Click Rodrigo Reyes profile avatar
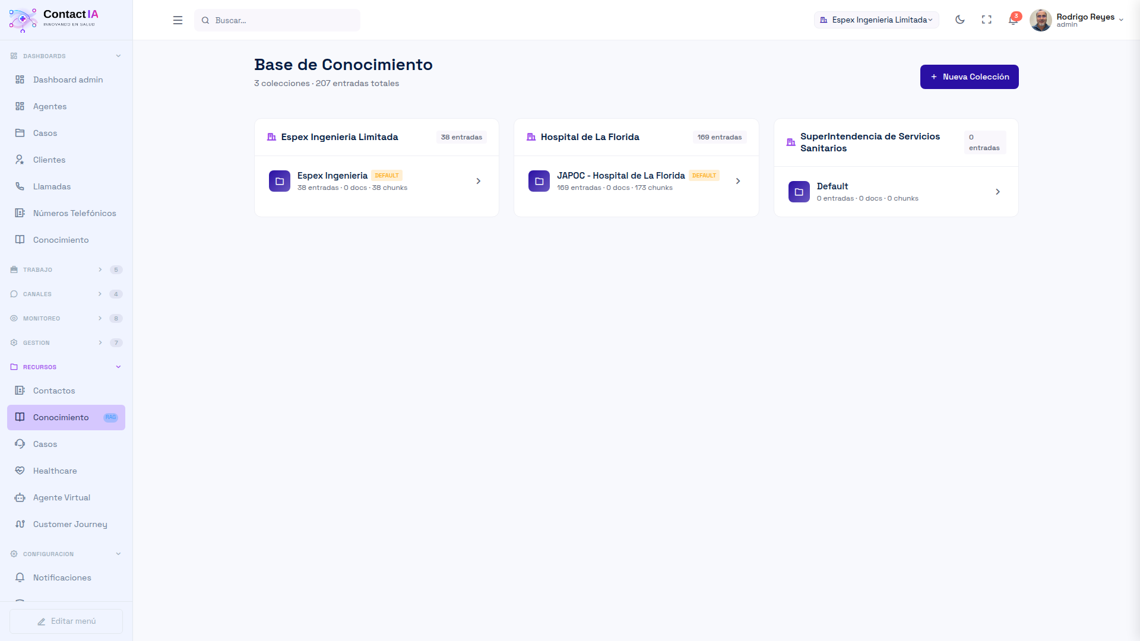This screenshot has height=641, width=1140. [1040, 20]
